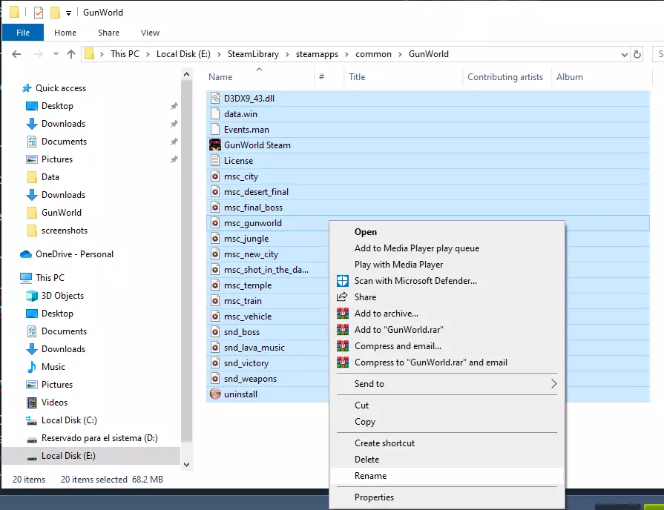Click the properties checkmark icon in title bar
664x510 pixels.
click(x=39, y=13)
